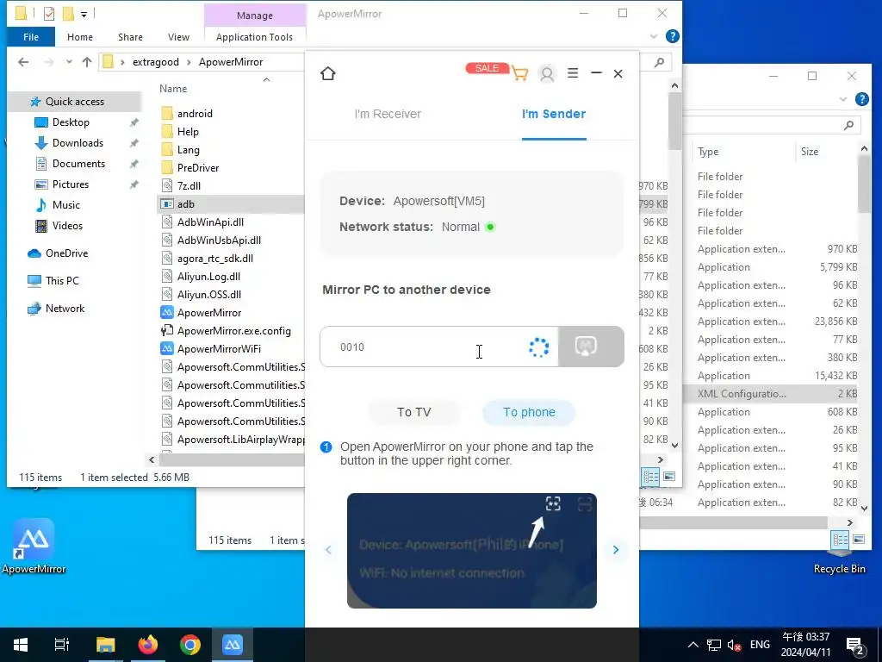
Task: Click front Explorer vertical scrollbar
Action: (674, 121)
